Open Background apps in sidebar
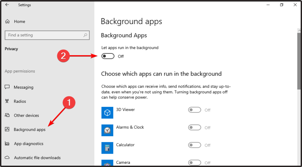The width and height of the screenshot is (302, 167). (x=30, y=130)
